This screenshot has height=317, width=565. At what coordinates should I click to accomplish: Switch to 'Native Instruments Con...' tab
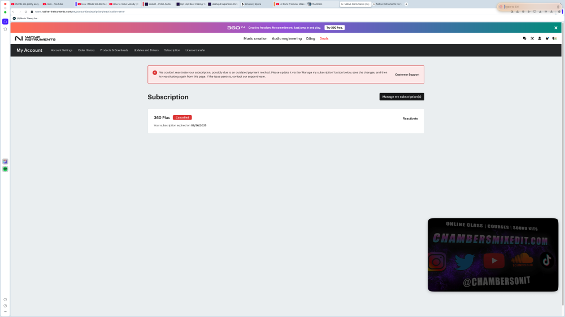tap(388, 4)
